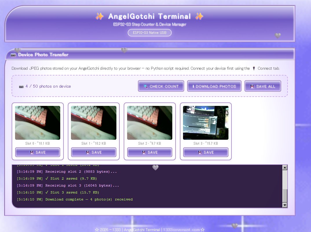Click log line 'Receiving slot 3 (16045 bytes)'
Image resolution: width=311 pixels, height=232 pixels.
[x=82, y=185]
